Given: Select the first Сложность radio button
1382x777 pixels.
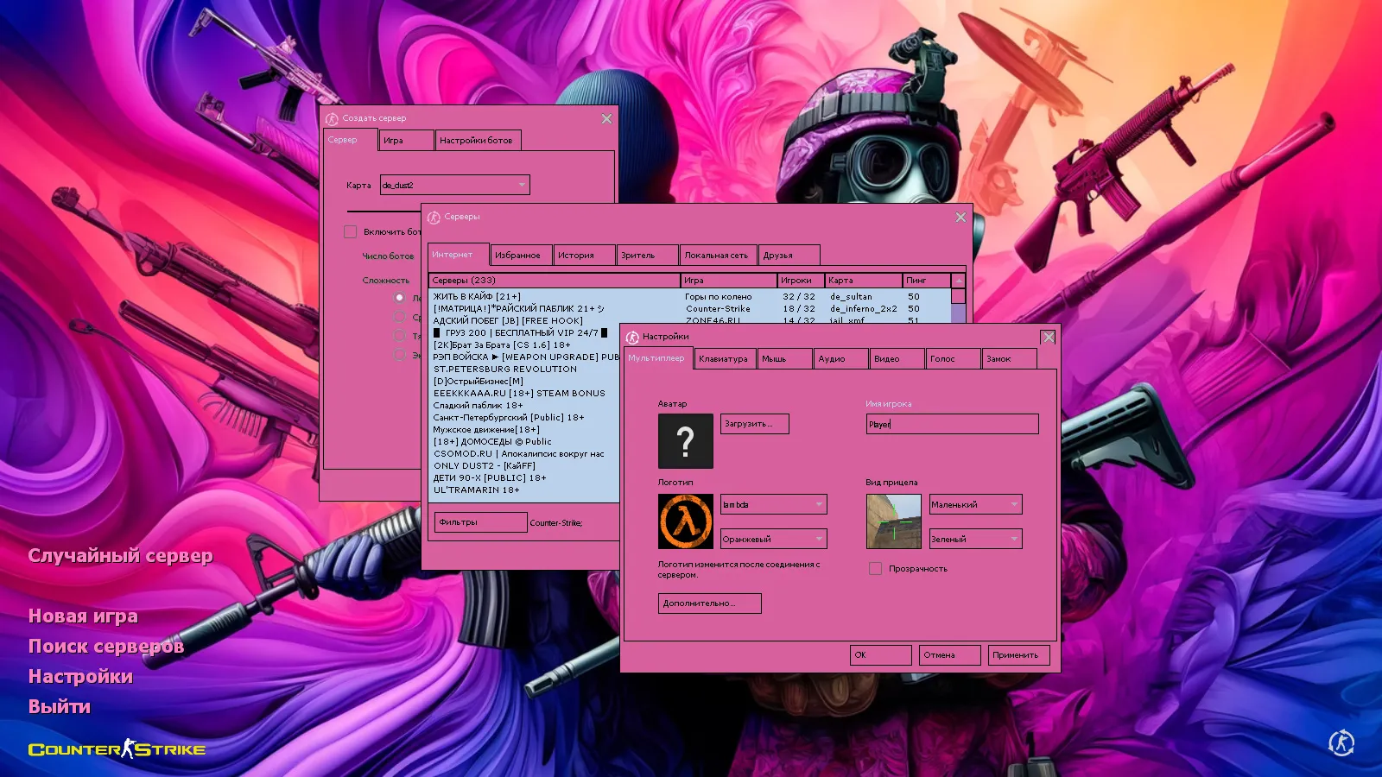Looking at the screenshot, I should (x=399, y=298).
